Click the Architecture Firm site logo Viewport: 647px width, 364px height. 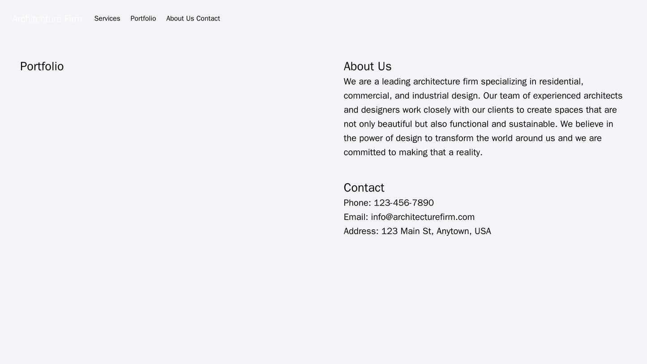(47, 19)
